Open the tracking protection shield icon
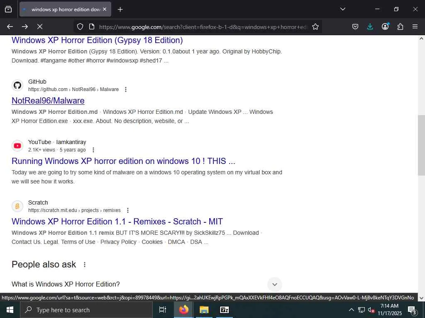This screenshot has width=425, height=318. 80,26
